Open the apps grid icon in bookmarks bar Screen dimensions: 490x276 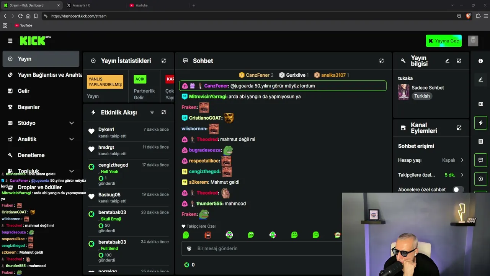tap(5, 25)
